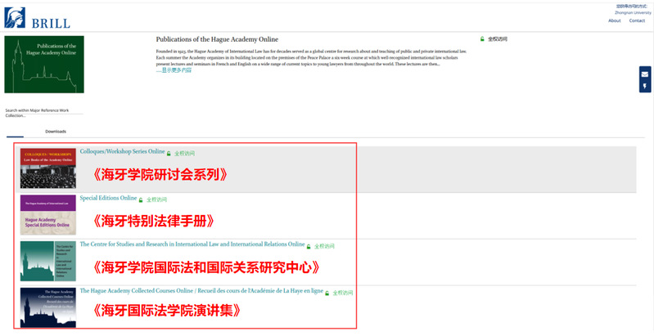Click the envelope icon on right sidebar
The width and height of the screenshot is (654, 336).
tap(645, 74)
